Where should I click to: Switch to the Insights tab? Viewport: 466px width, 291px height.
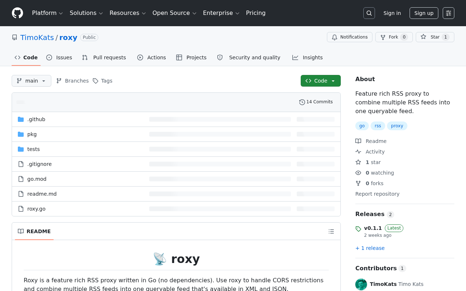click(308, 57)
